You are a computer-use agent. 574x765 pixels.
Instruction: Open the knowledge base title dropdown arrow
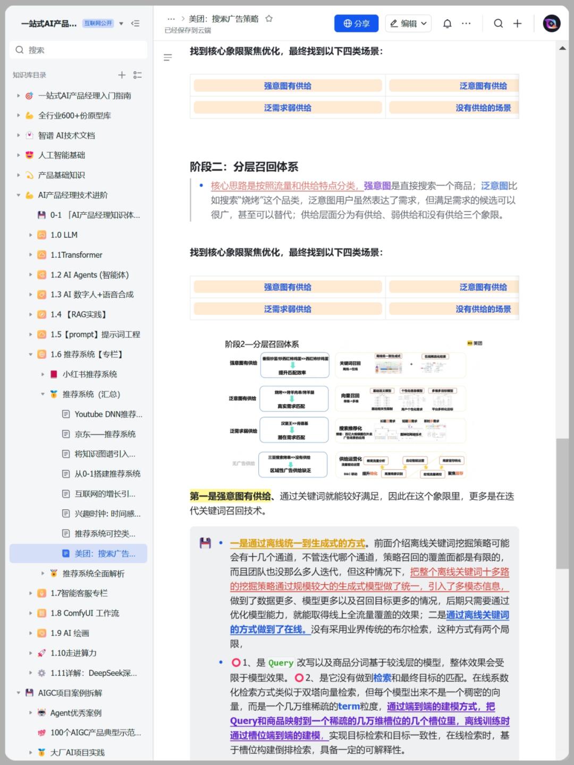pos(121,23)
